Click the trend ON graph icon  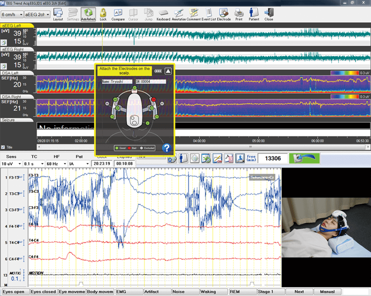pyautogui.click(x=217, y=158)
